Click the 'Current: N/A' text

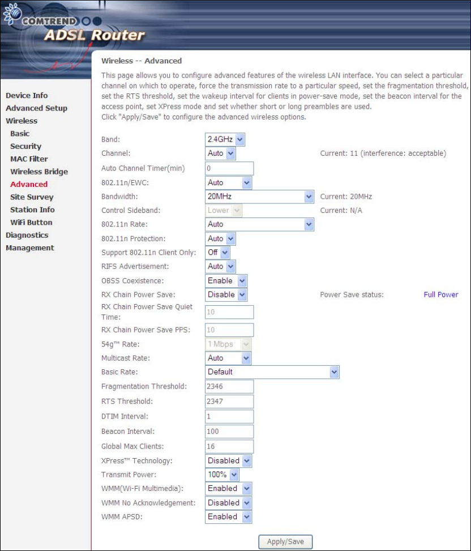coord(341,211)
